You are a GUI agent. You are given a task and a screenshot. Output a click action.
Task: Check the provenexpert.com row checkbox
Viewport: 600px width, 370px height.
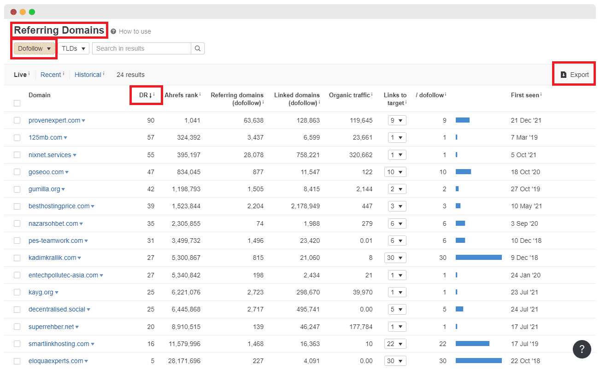pyautogui.click(x=17, y=120)
